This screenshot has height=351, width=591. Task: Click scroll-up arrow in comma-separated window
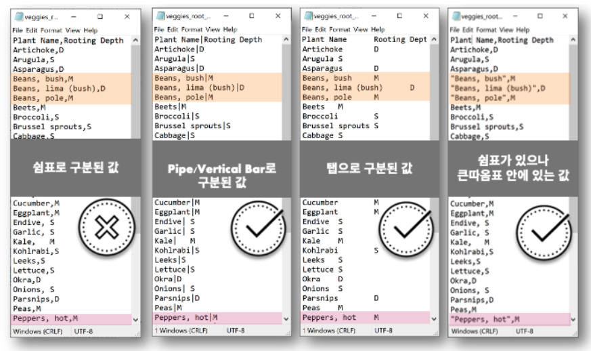pyautogui.click(x=135, y=40)
